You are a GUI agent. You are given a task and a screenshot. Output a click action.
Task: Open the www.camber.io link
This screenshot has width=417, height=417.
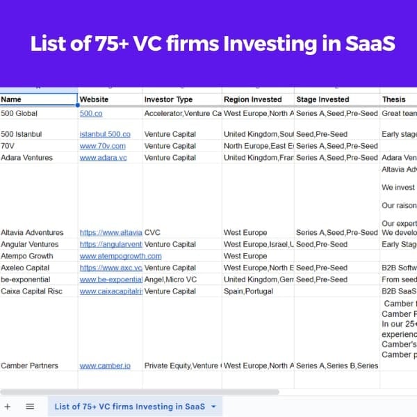click(105, 366)
